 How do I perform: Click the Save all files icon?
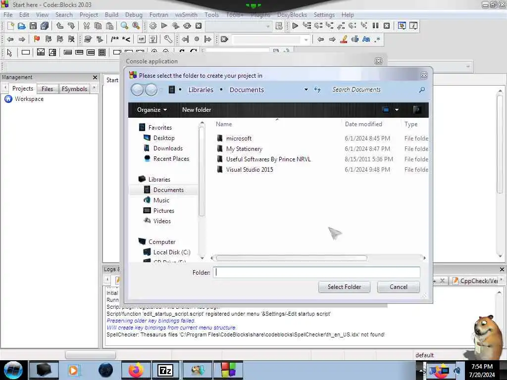tap(45, 26)
